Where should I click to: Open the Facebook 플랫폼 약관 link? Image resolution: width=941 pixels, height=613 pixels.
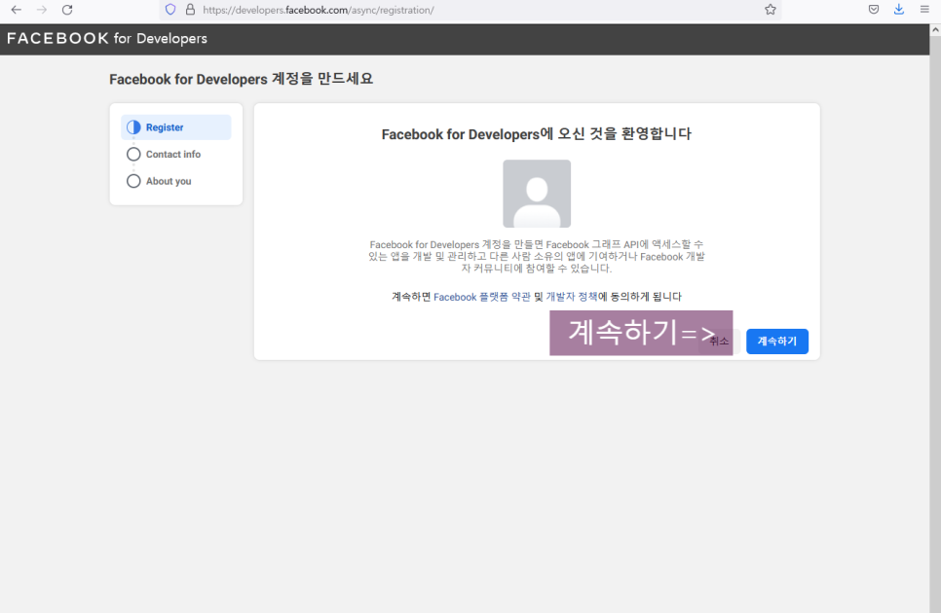point(482,297)
